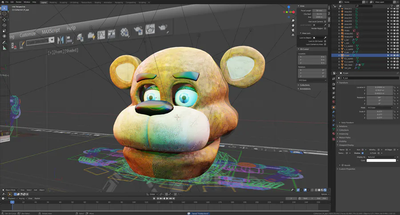Screen dimensions: 400x215
Task: Click the play animation button
Action: [x=167, y=199]
